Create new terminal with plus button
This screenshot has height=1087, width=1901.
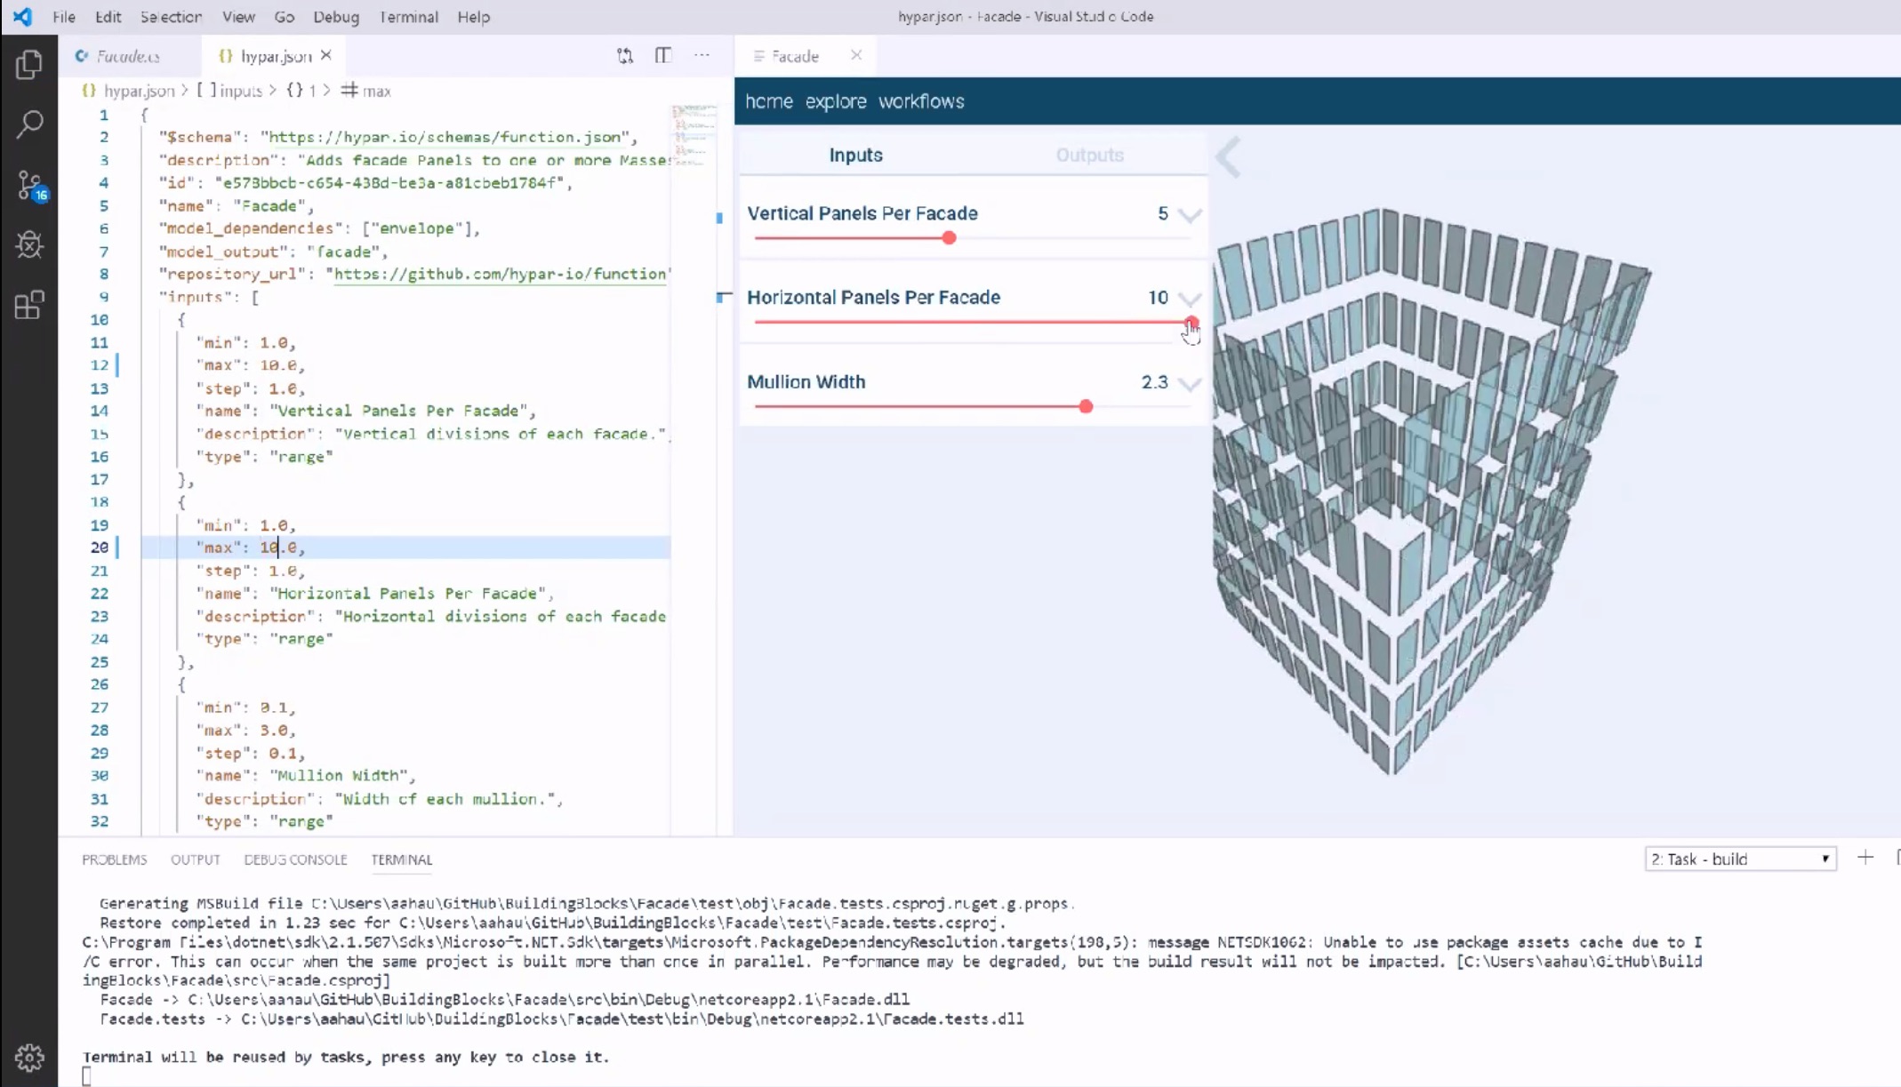coord(1865,858)
